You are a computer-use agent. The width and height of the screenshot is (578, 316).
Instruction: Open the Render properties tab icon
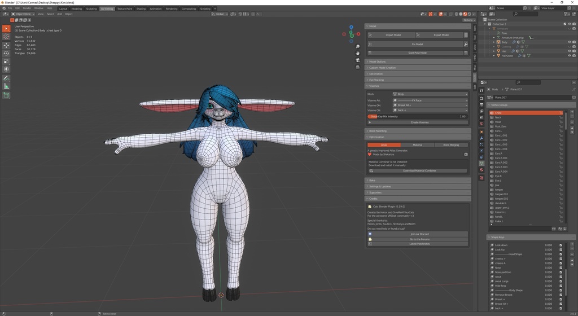click(x=481, y=99)
